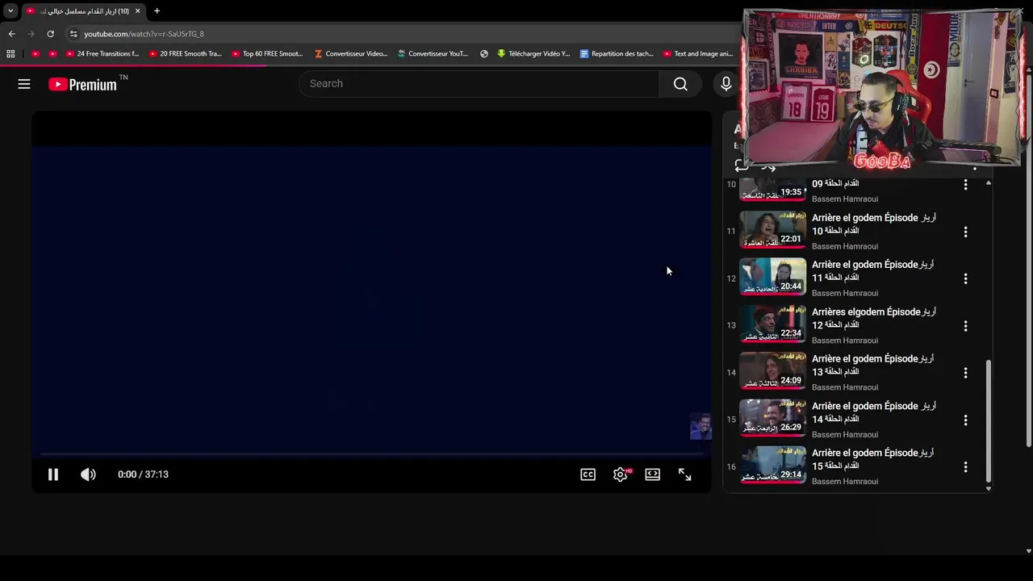Toggle playlist loop button
This screenshot has width=1033, height=581.
[740, 165]
